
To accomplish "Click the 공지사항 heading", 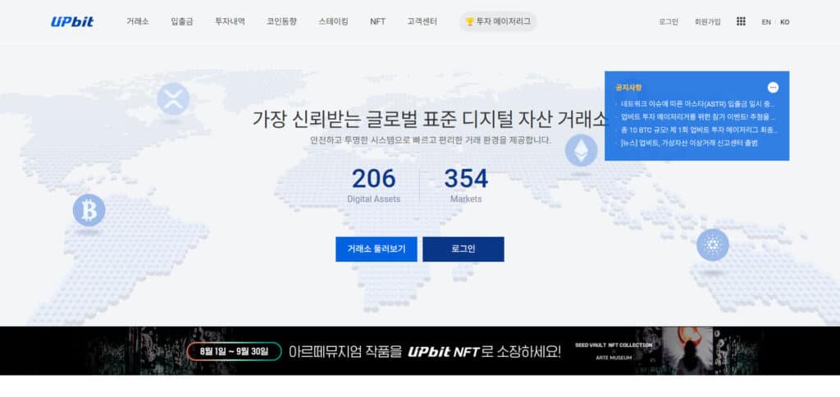I will 628,87.
